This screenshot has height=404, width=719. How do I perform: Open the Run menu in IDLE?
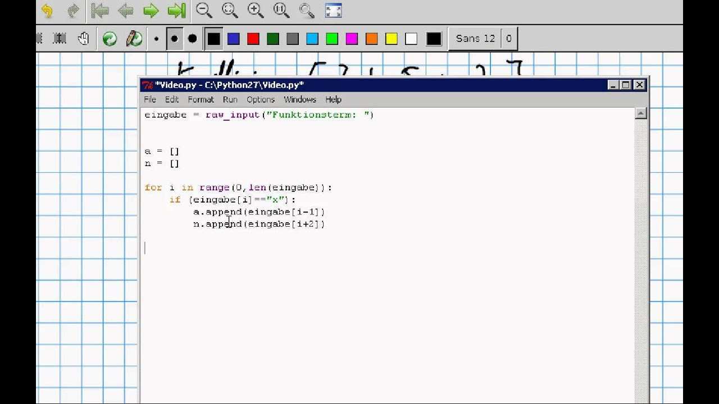[x=230, y=99]
